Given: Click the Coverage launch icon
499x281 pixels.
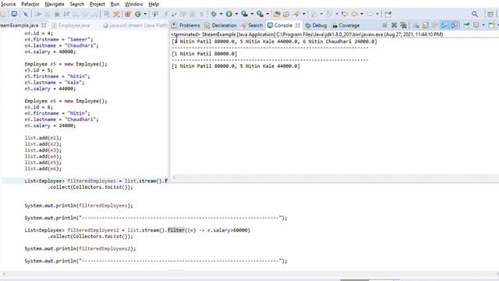Looking at the screenshot, I should [244, 14].
